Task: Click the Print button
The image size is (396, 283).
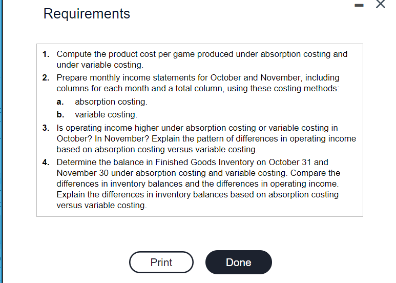Action: click(x=161, y=262)
